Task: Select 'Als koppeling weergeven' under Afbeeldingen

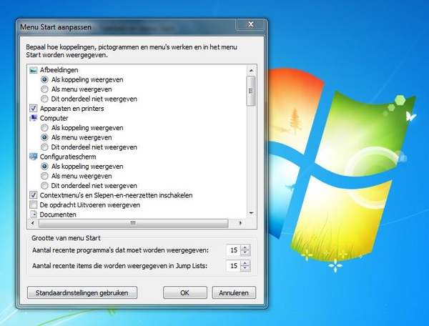Action: coord(44,79)
